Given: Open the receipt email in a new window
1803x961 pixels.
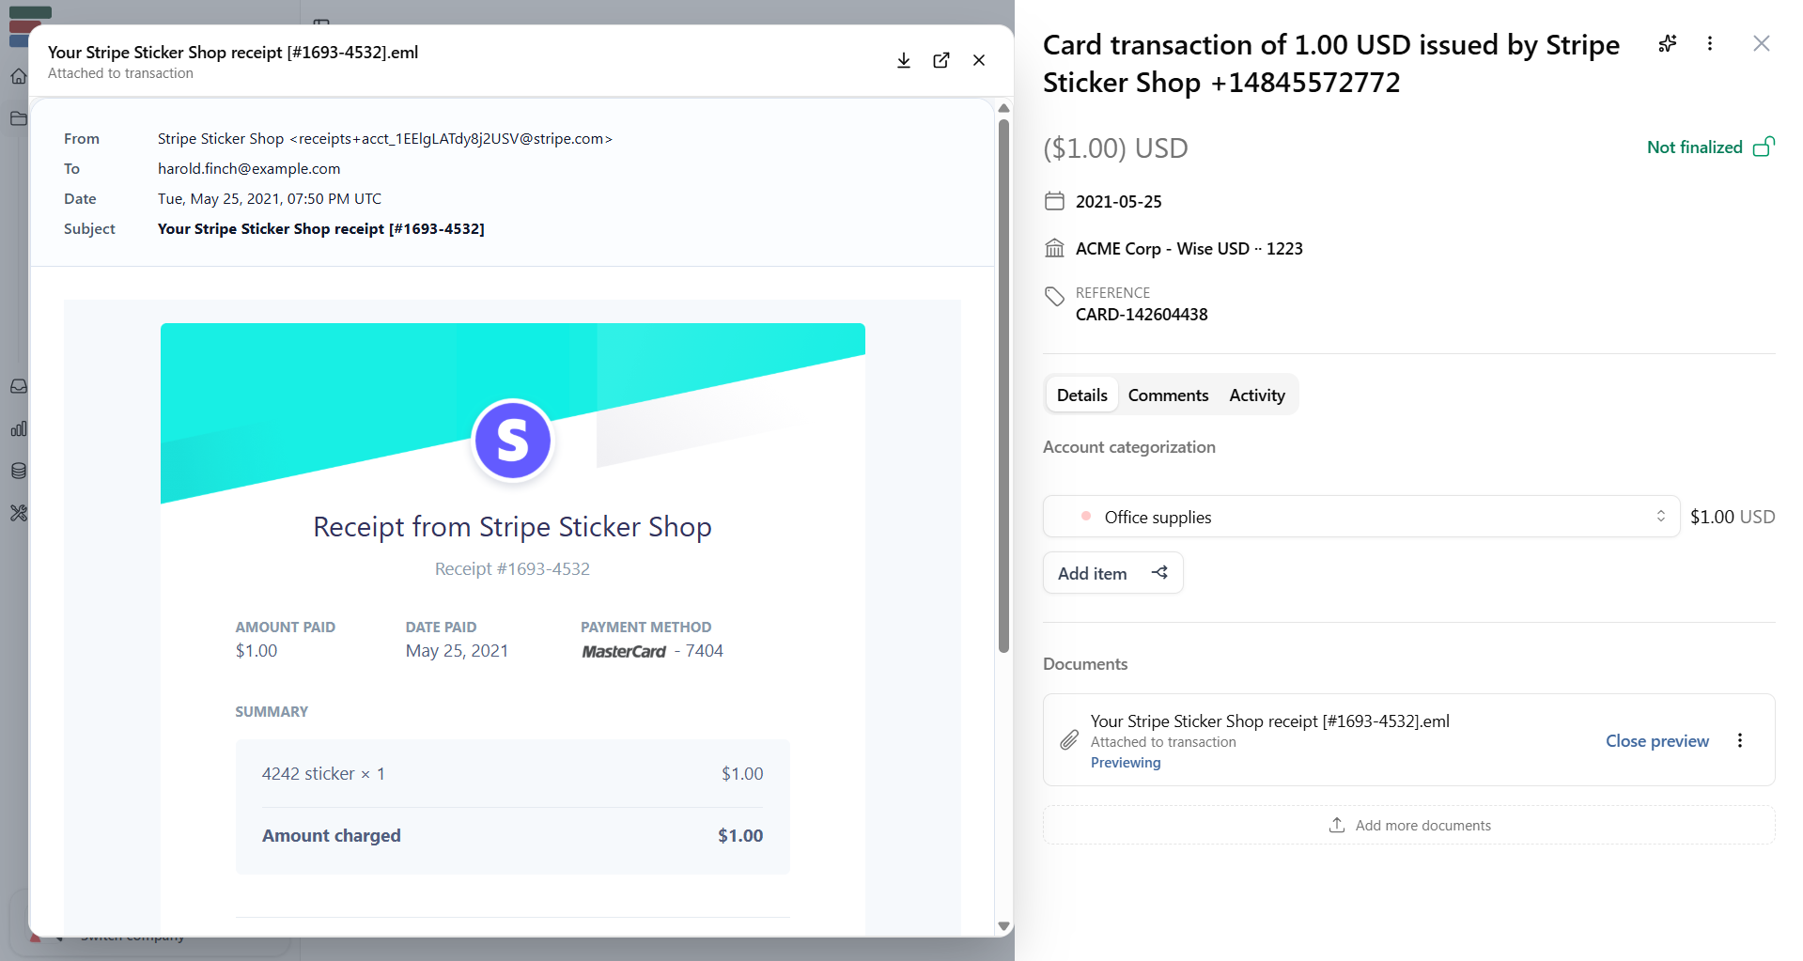Looking at the screenshot, I should pos(940,60).
